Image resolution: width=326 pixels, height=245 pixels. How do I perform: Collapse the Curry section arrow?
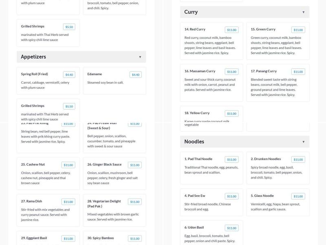303,12
